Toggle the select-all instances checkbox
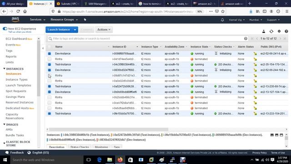 coord(50,46)
